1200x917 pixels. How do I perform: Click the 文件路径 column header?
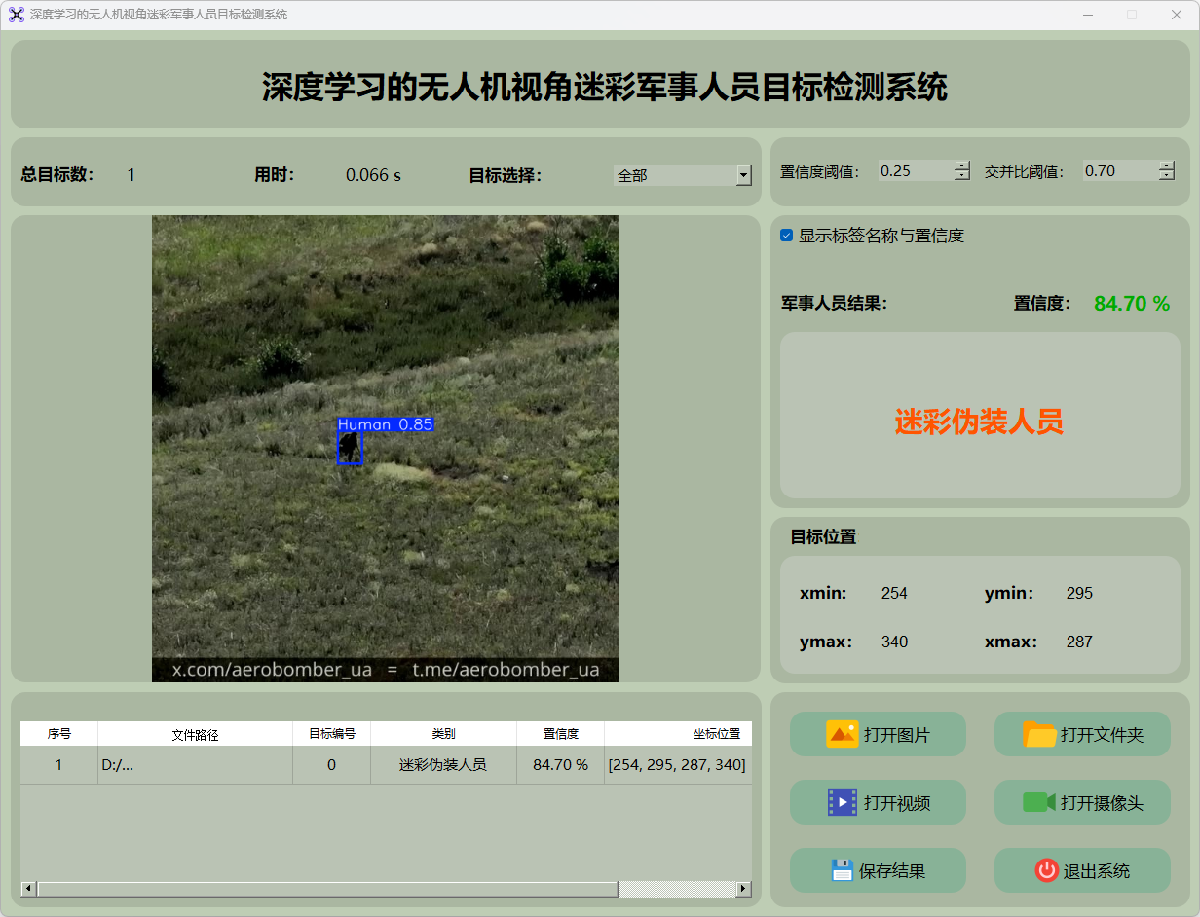[195, 735]
